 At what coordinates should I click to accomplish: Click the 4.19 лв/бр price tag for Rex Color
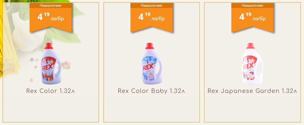point(50,17)
